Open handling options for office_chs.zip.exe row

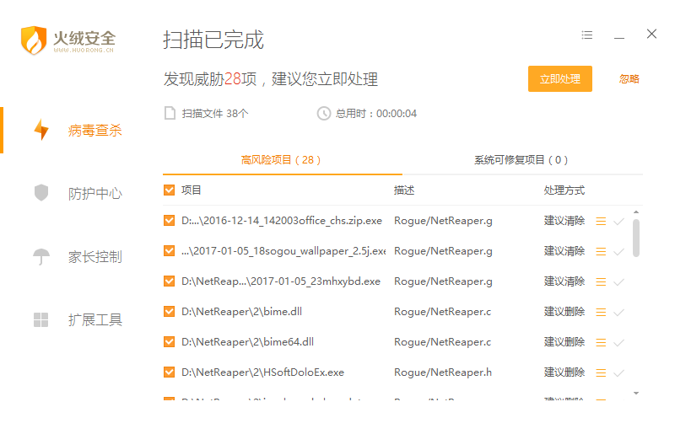click(601, 221)
